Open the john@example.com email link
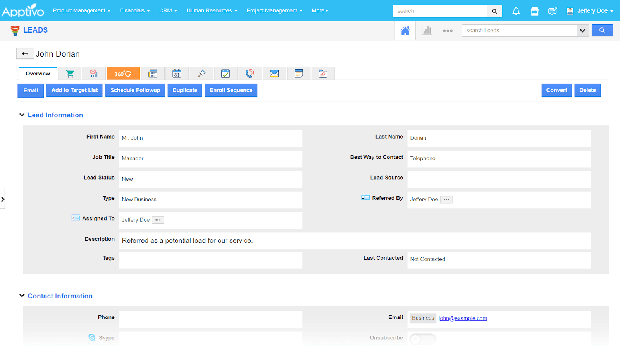620x351 pixels. 463,318
